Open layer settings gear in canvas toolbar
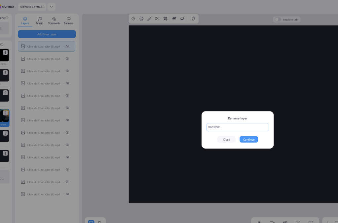The image size is (338, 223). [141, 19]
